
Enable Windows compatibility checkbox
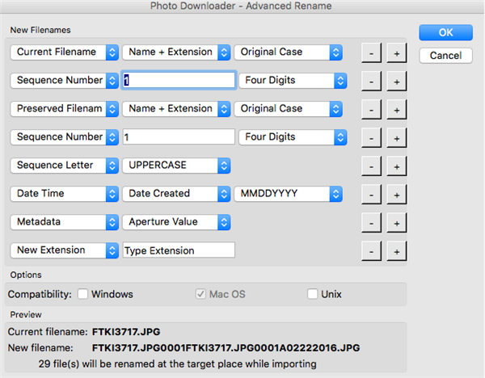coord(82,294)
